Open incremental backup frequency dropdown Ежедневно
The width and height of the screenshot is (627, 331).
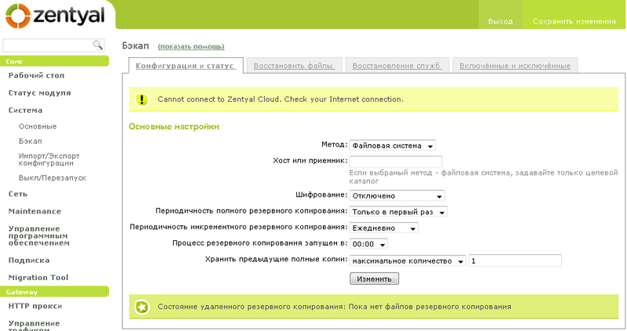384,228
